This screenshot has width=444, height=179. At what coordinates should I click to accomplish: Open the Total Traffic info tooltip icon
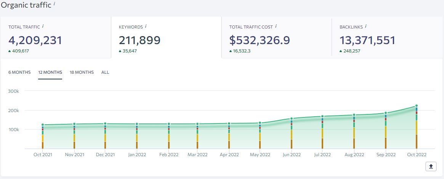pos(43,26)
